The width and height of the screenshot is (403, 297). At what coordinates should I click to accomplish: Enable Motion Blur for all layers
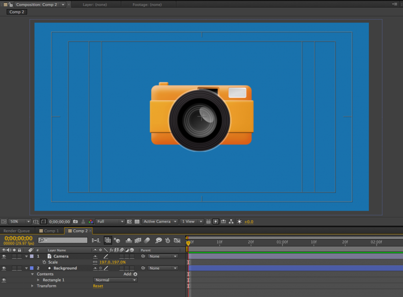click(x=147, y=240)
